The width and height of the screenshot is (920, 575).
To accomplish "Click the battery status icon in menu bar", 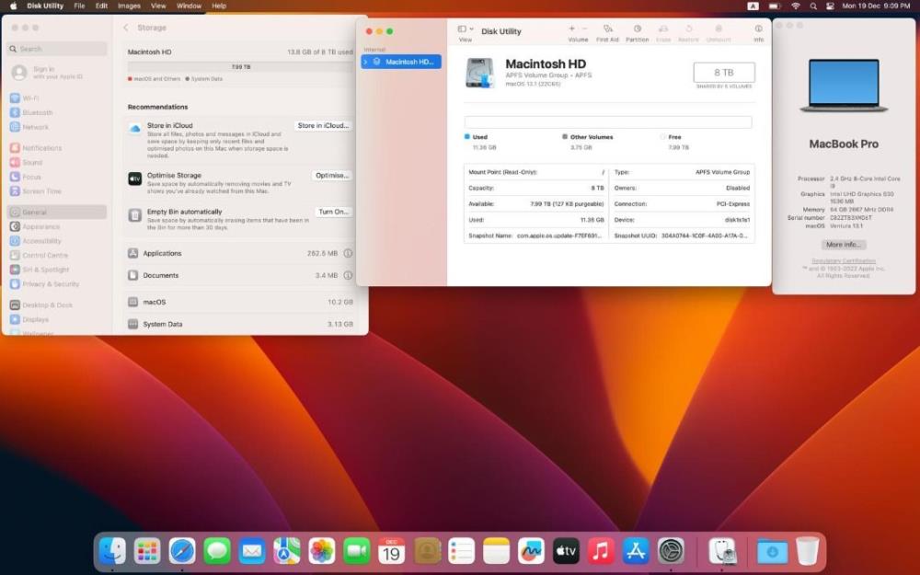I will 775,6.
